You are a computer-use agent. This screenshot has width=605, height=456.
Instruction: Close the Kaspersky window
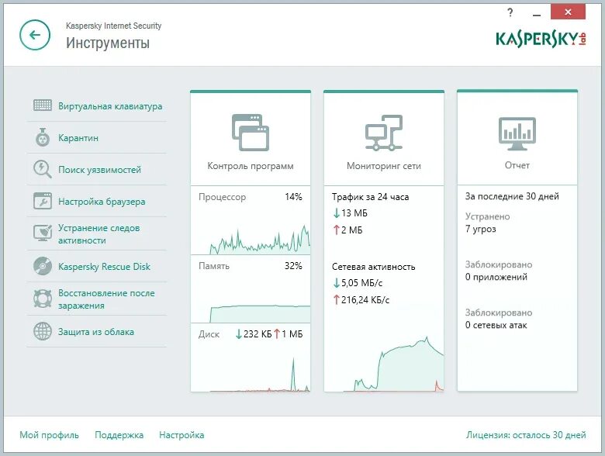point(568,12)
